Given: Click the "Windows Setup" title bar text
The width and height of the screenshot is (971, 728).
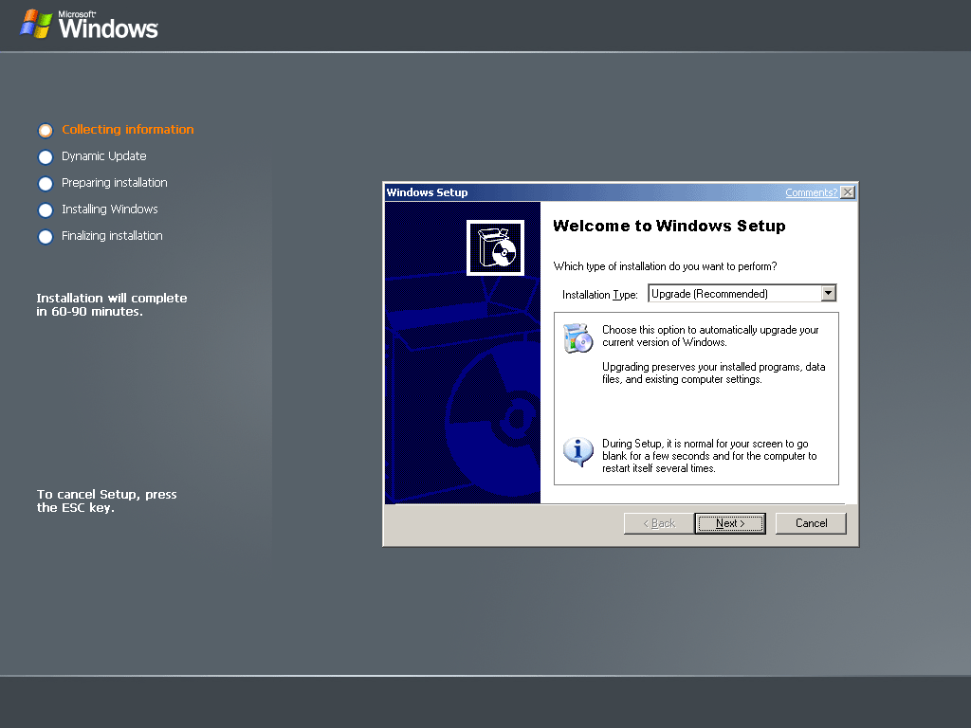Looking at the screenshot, I should [428, 192].
